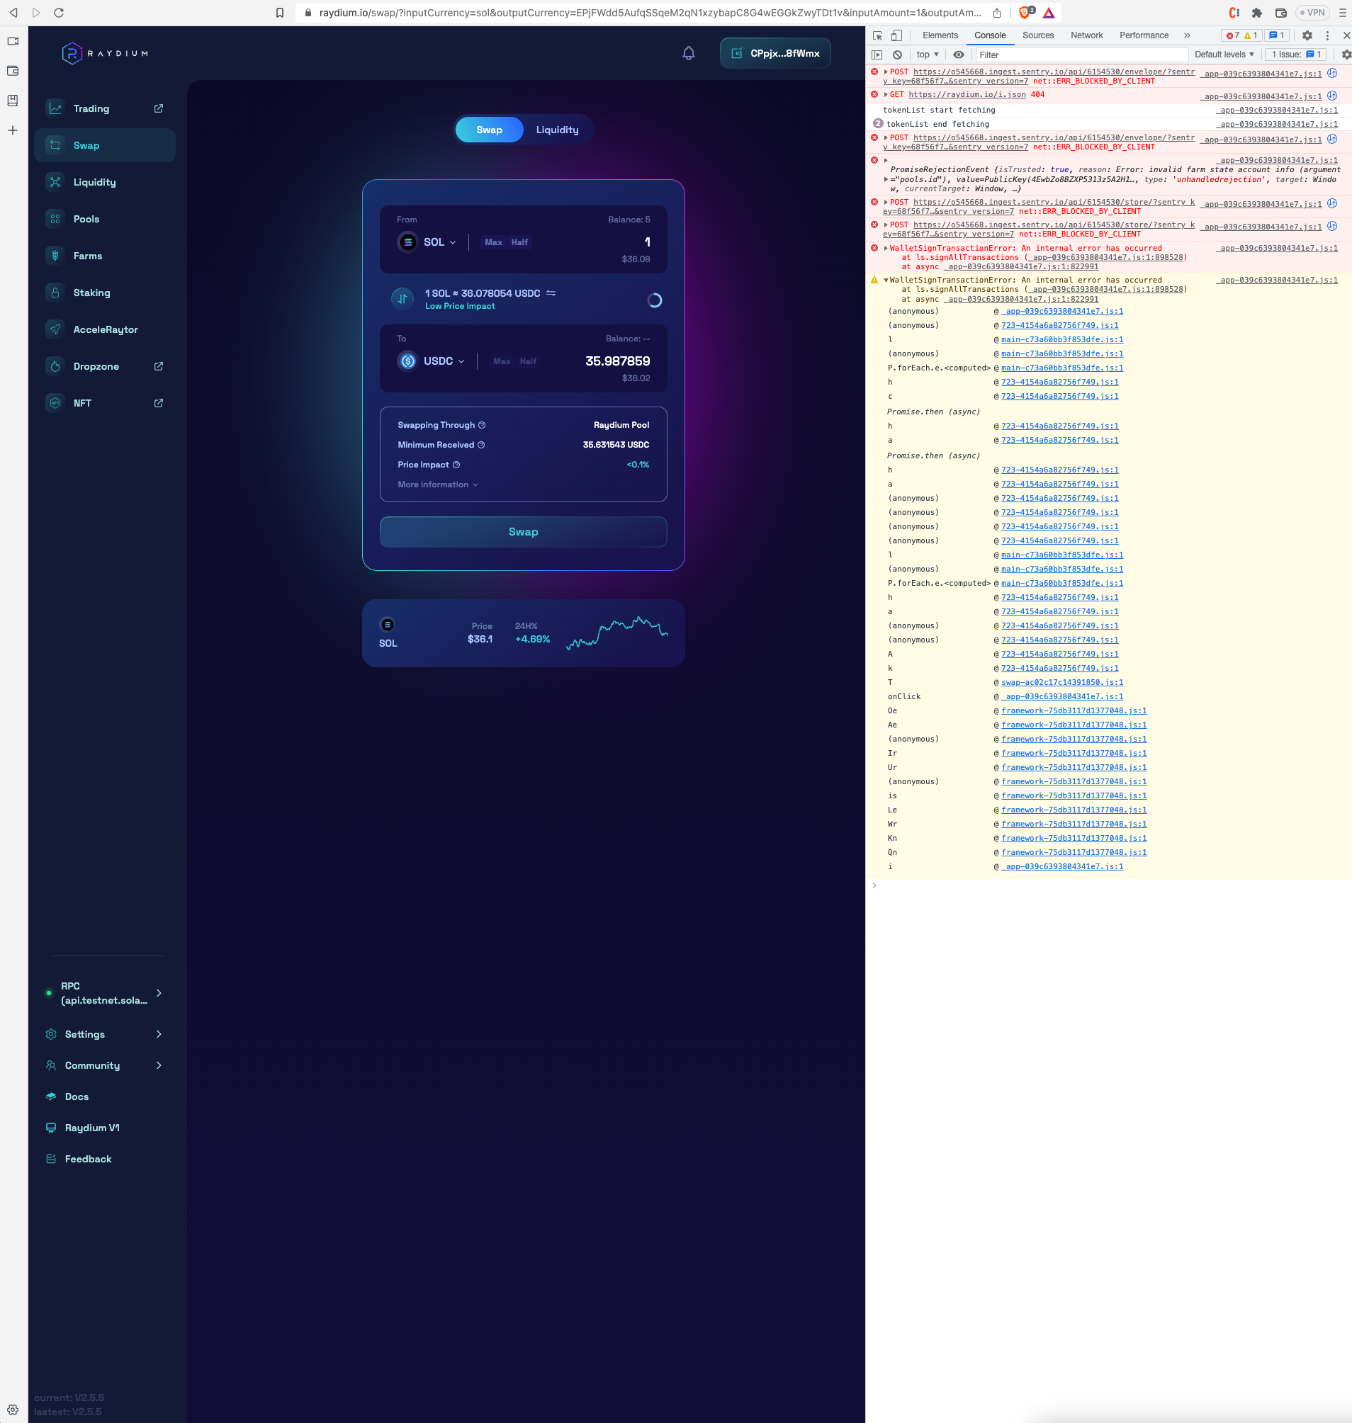Open the Elements tab in DevTools
This screenshot has height=1423, width=1352.
[940, 35]
